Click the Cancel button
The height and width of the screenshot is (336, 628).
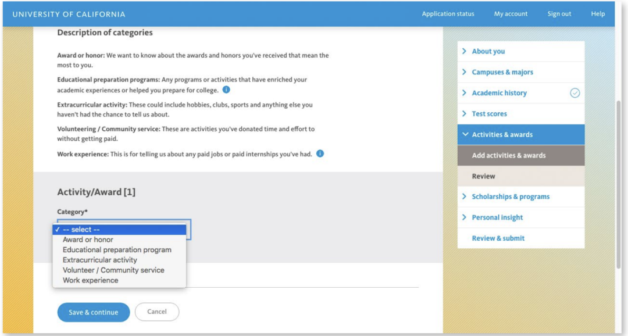click(157, 312)
